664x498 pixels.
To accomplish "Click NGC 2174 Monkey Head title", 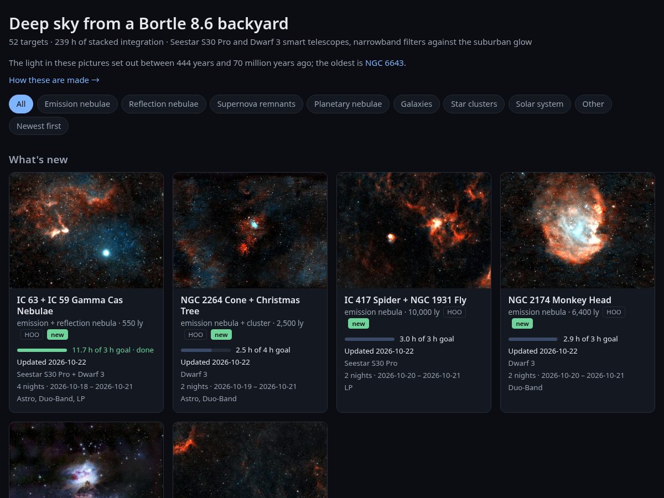I will click(560, 300).
